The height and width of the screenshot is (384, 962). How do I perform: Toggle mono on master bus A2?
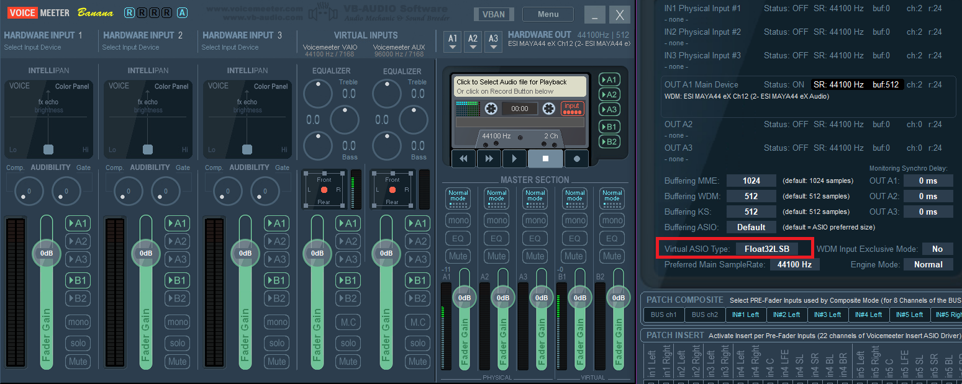pos(497,220)
